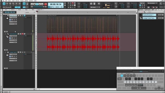Select the Plugins browser tab
Viewport: 165px width, 93px height.
pos(148,10)
